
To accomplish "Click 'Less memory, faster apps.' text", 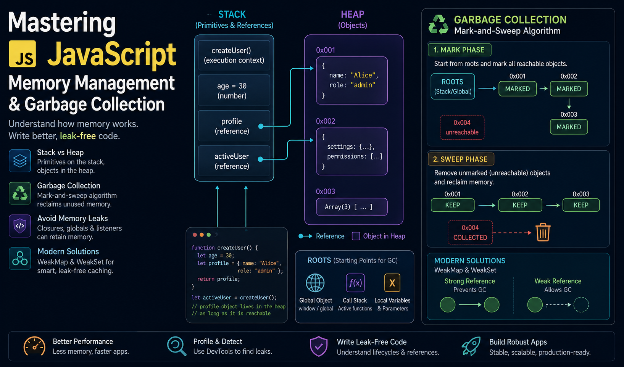I will [91, 351].
